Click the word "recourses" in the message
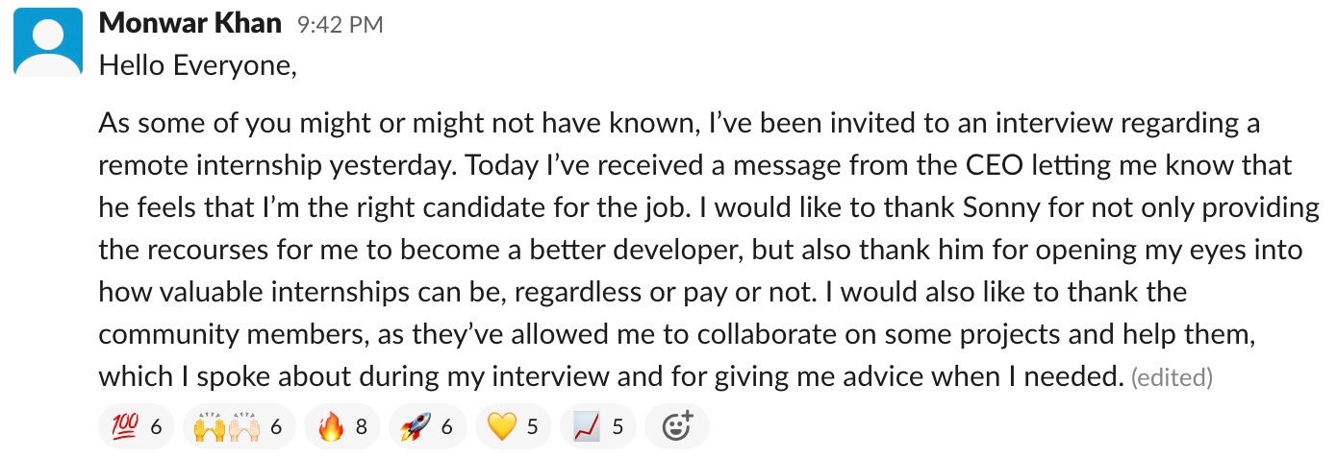Viewport: 1337px width, 458px height. click(x=187, y=250)
